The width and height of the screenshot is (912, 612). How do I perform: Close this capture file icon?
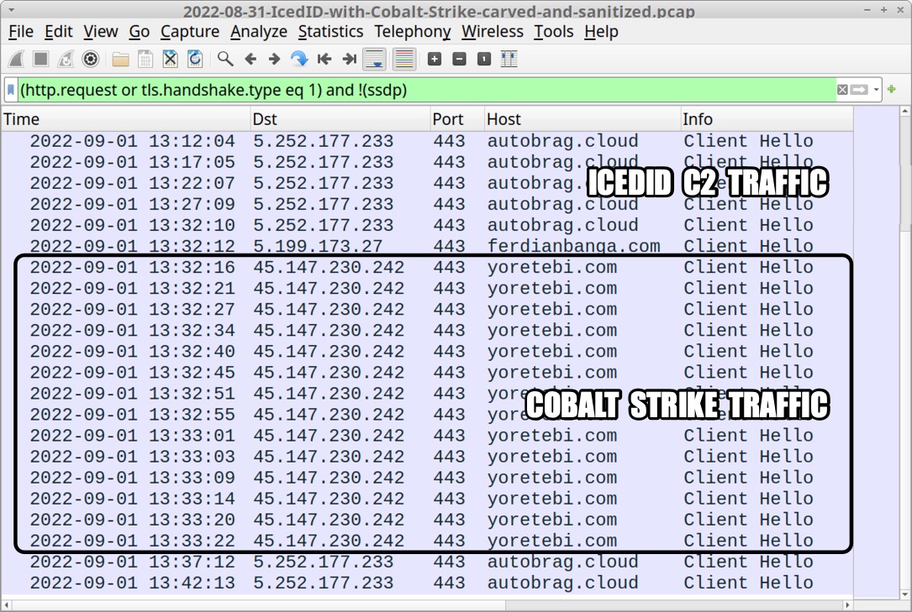[170, 60]
